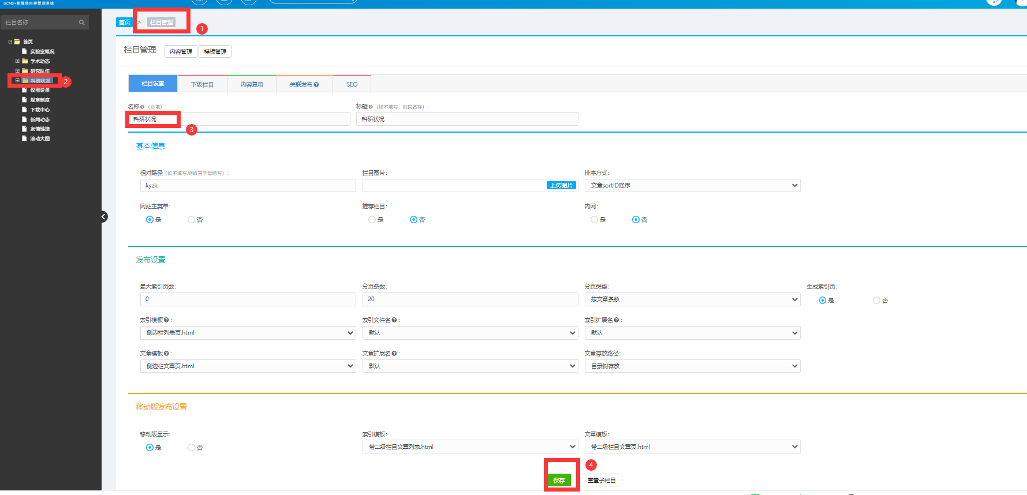The image size is (1027, 495).
Task: Click the help icon next to 索引文件名 label
Action: [395, 320]
